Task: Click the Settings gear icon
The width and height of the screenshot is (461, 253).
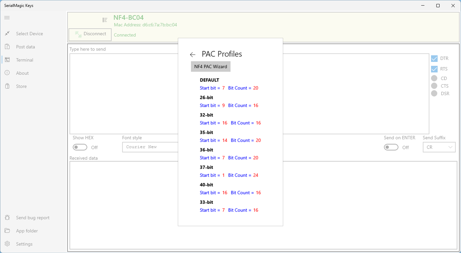Action: point(7,244)
